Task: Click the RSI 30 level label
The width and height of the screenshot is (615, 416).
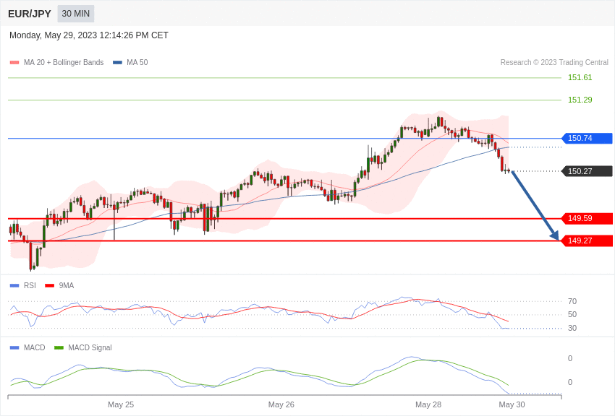Action: [572, 328]
